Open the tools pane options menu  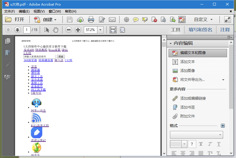coord(230,37)
